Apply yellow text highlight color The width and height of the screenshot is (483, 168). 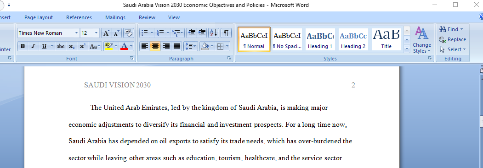[108, 46]
